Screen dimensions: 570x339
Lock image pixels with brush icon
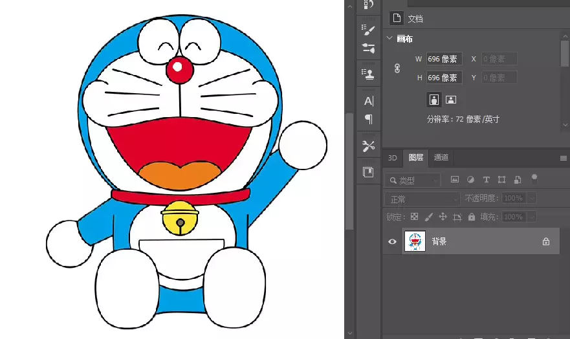[x=428, y=217]
